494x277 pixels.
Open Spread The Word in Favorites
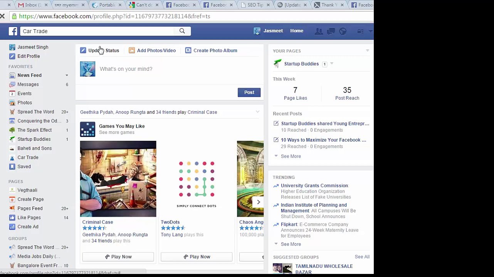click(x=36, y=112)
